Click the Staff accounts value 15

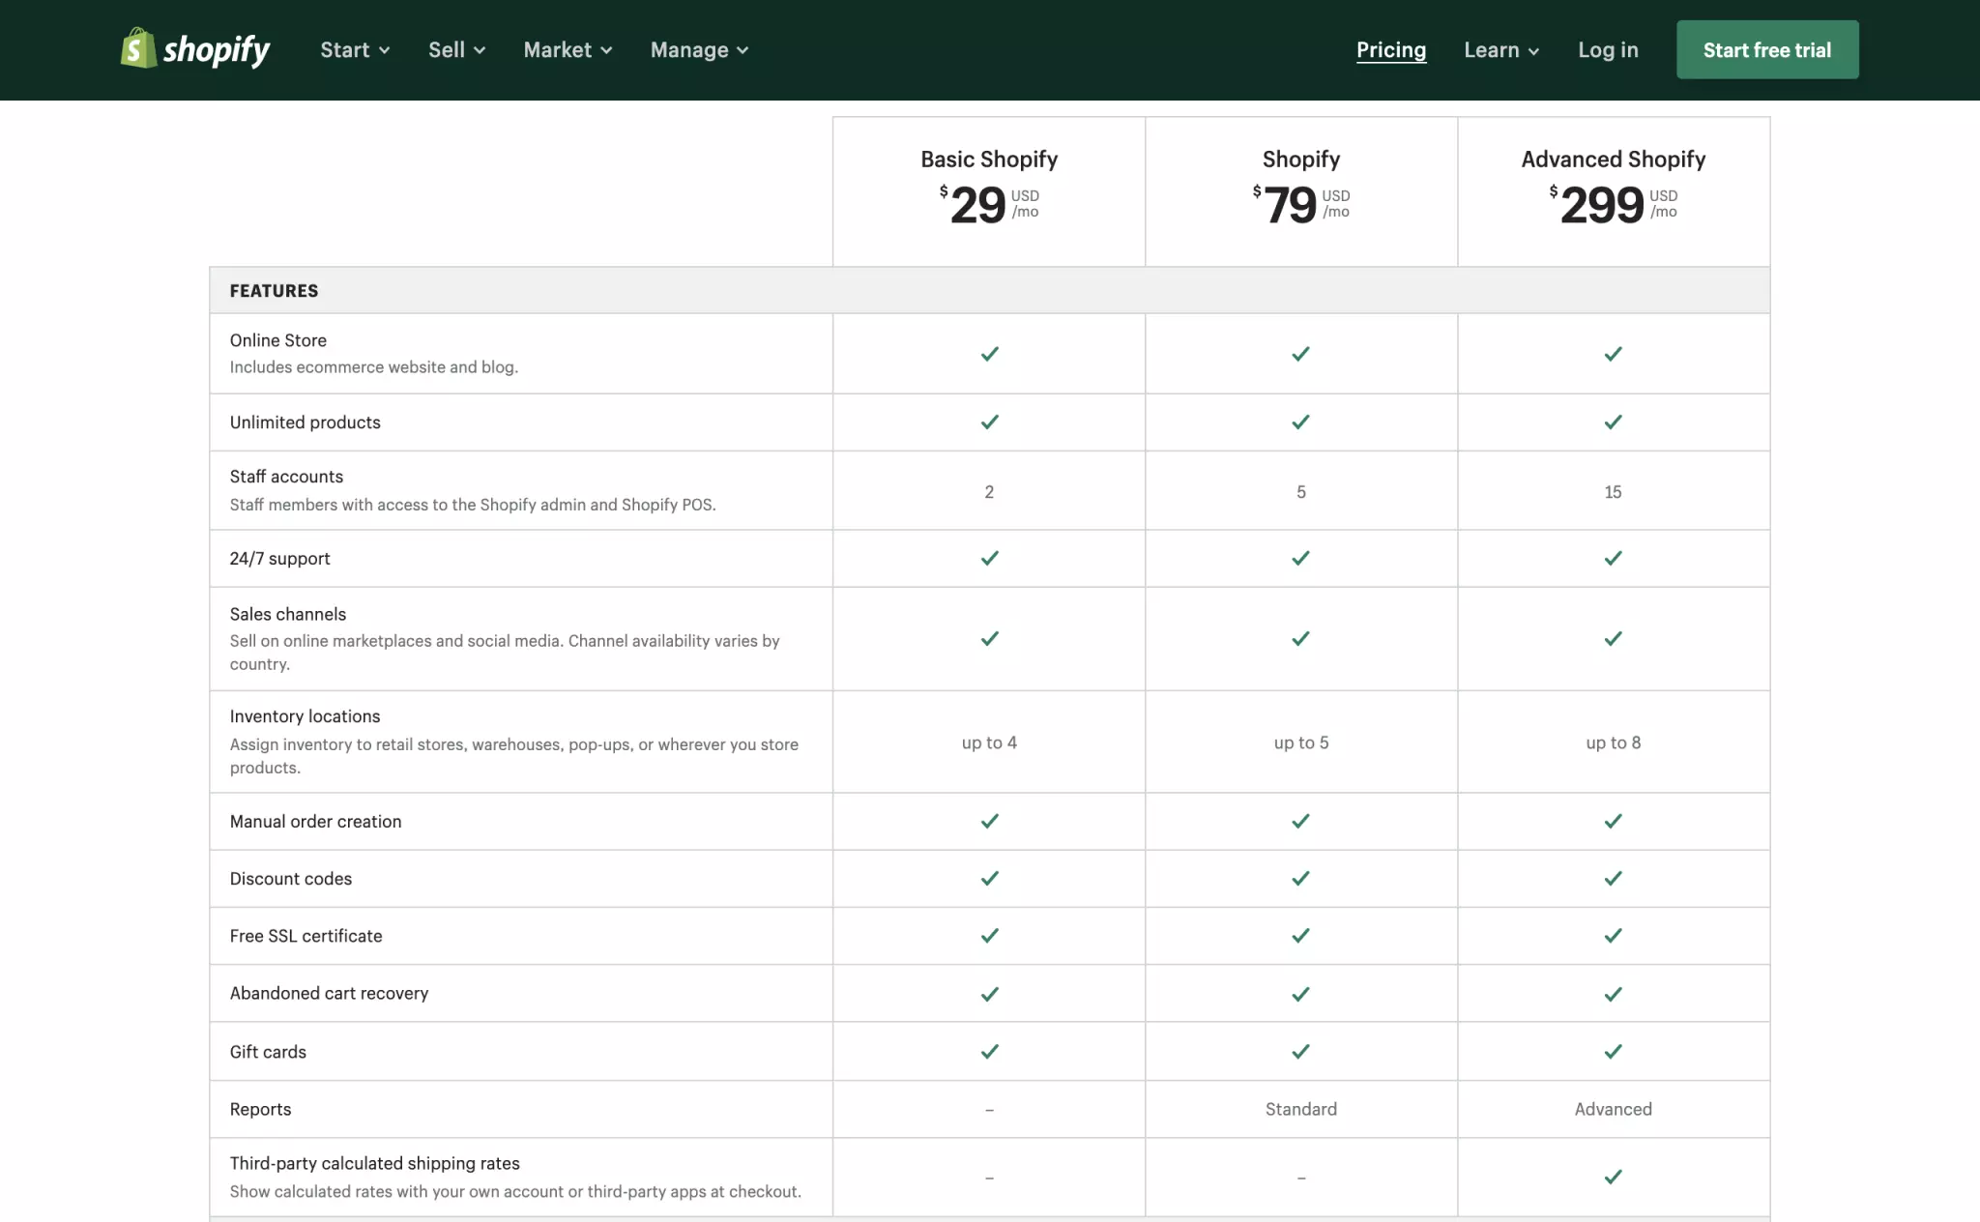(1613, 492)
